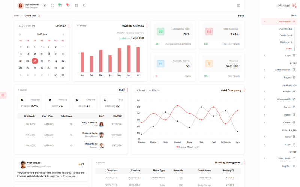Click the home icon in breadcrumb

[39, 16]
